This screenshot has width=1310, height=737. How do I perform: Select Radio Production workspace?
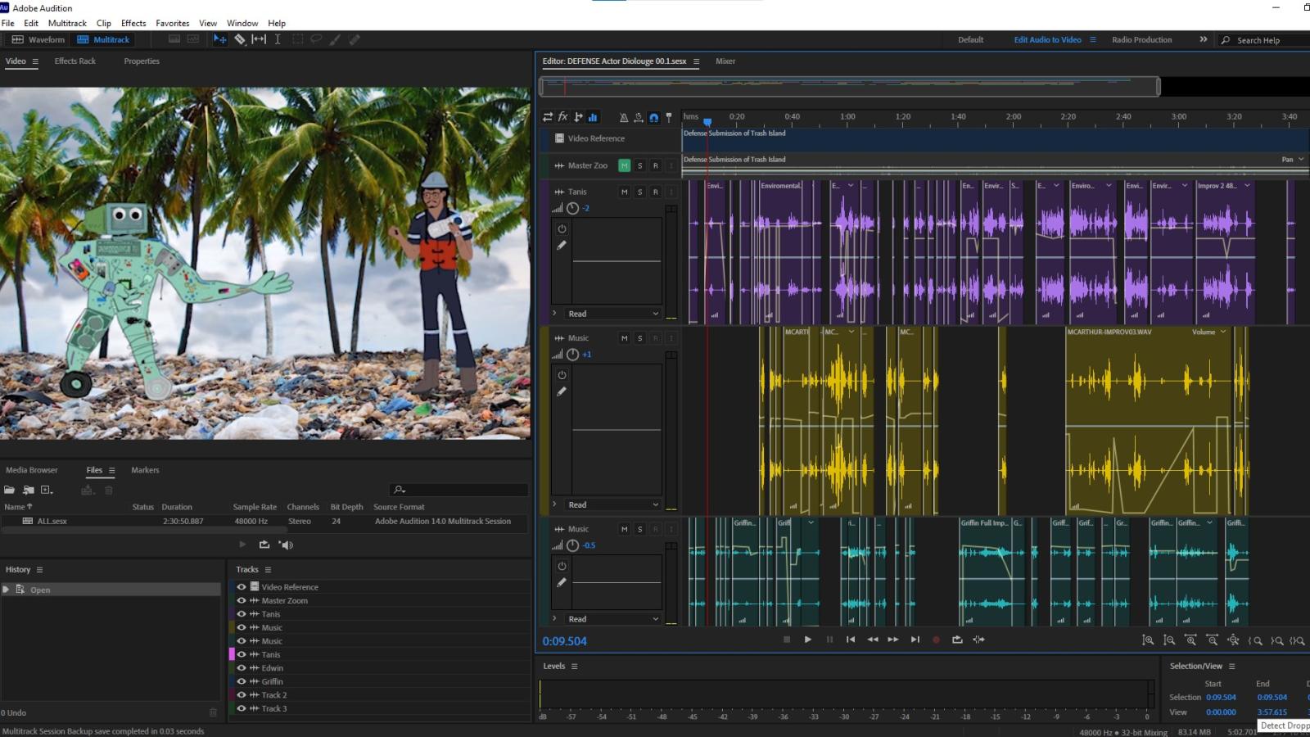point(1141,39)
